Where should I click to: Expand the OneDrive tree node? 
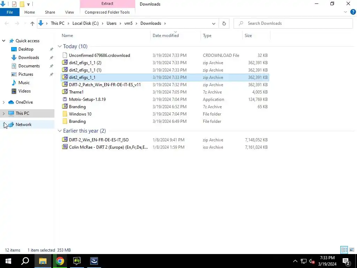click(3, 102)
